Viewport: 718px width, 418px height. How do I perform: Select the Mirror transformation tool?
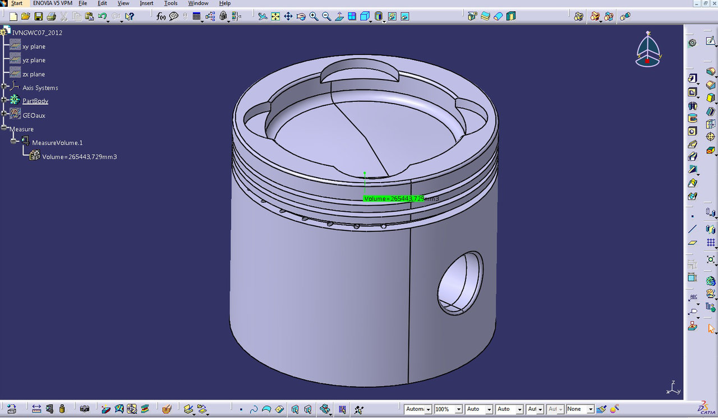click(x=711, y=230)
